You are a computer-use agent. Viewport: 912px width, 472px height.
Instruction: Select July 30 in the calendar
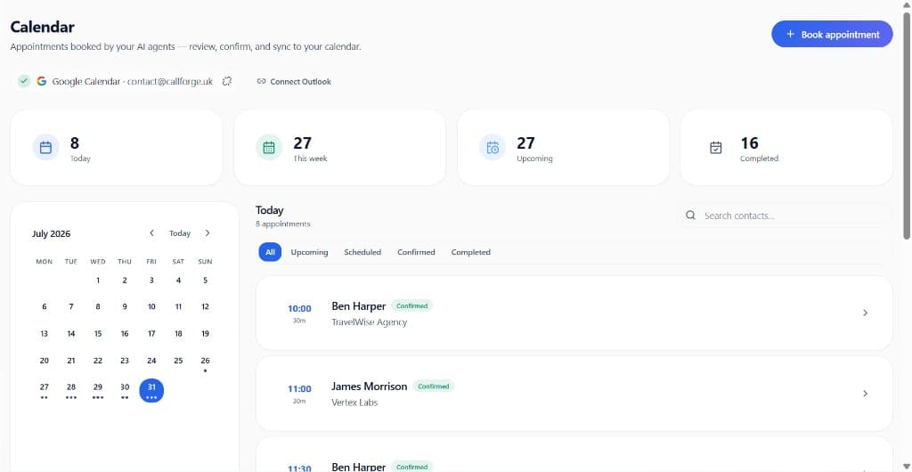coord(125,390)
